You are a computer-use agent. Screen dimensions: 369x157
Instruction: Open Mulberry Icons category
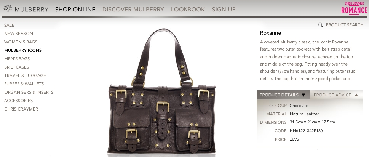(23, 50)
